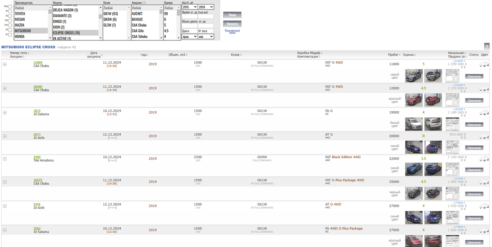Tick the ср weekday checkbox
Screen dimensions: 492x247
coord(10,16)
